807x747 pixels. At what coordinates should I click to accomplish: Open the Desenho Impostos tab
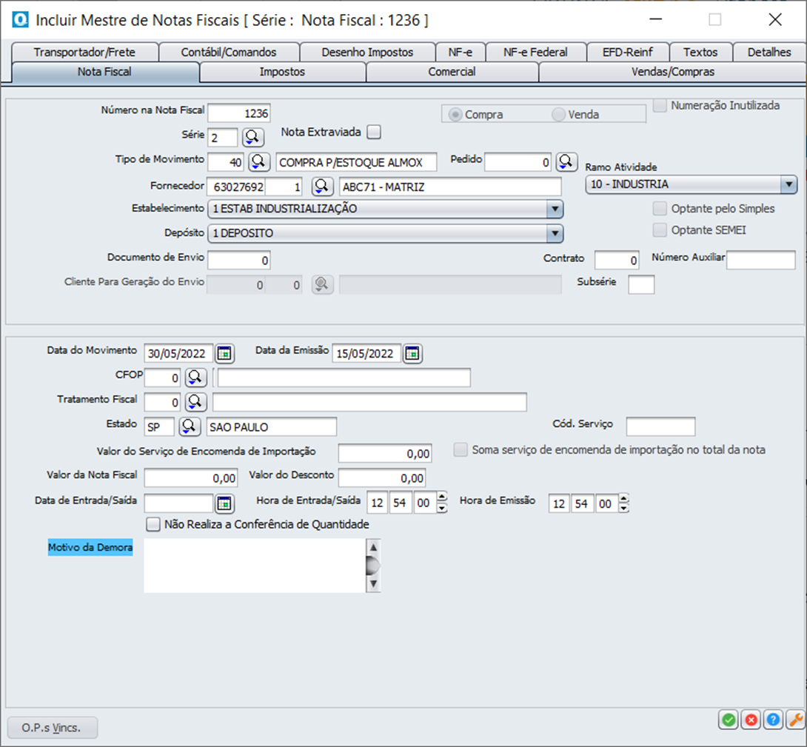point(367,52)
